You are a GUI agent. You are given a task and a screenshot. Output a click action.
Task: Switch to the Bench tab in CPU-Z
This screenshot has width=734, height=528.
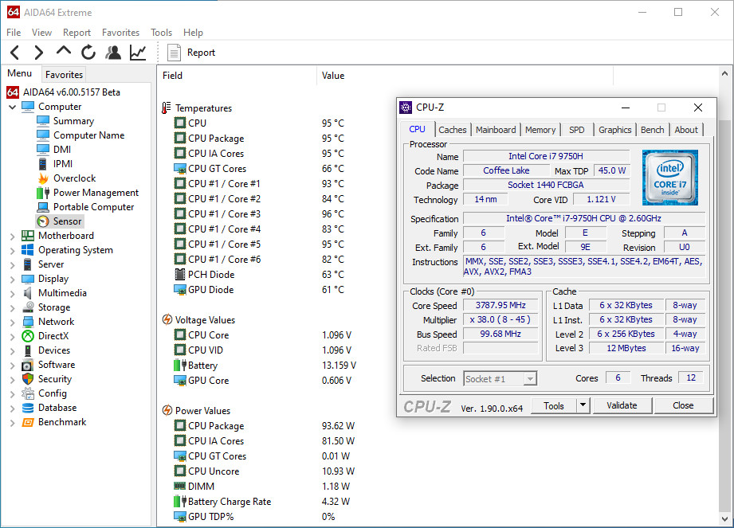pos(653,130)
